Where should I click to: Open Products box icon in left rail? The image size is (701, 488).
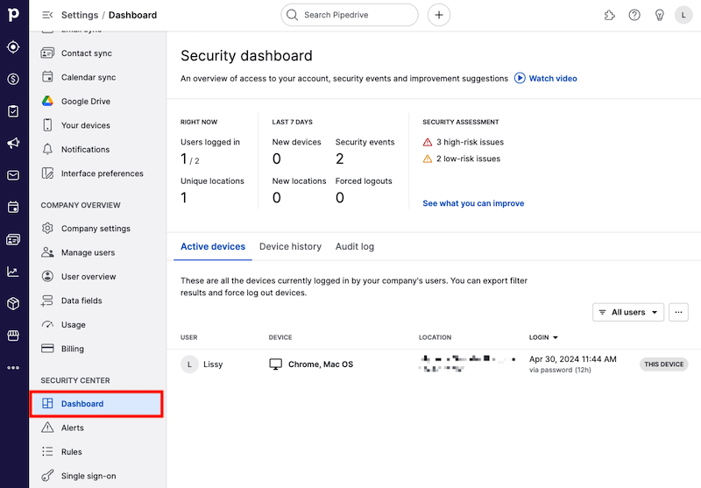coord(13,303)
